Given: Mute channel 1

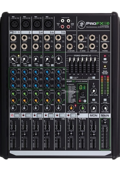Looking at the screenshot, I should [17, 115].
